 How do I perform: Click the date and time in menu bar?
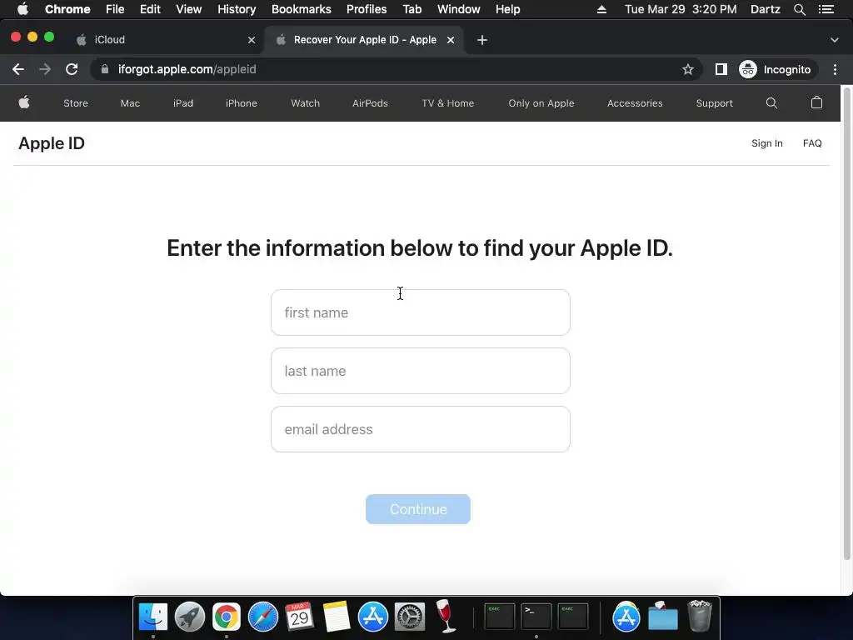(x=681, y=9)
